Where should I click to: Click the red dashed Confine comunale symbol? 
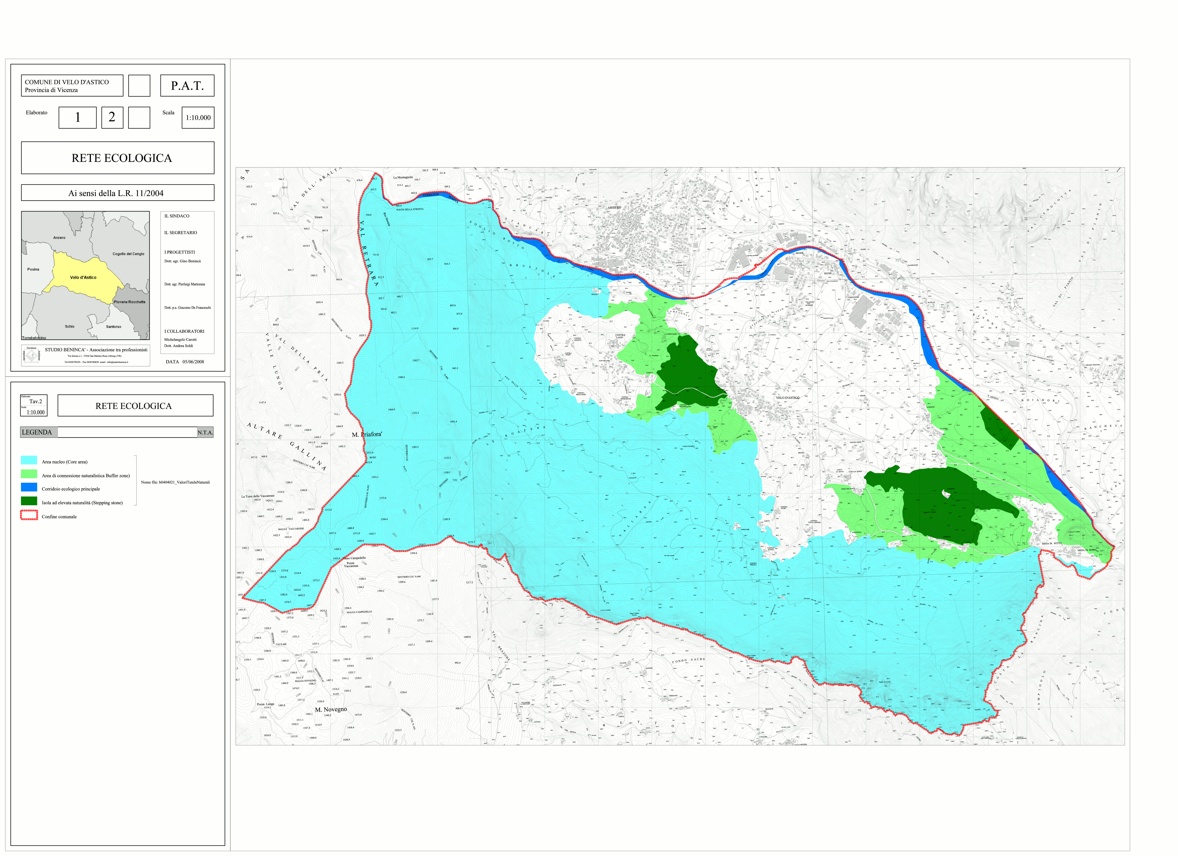29,515
